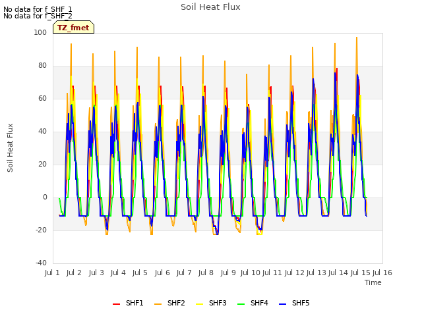Click the SHF5 blue legend swatch

pos(283,304)
